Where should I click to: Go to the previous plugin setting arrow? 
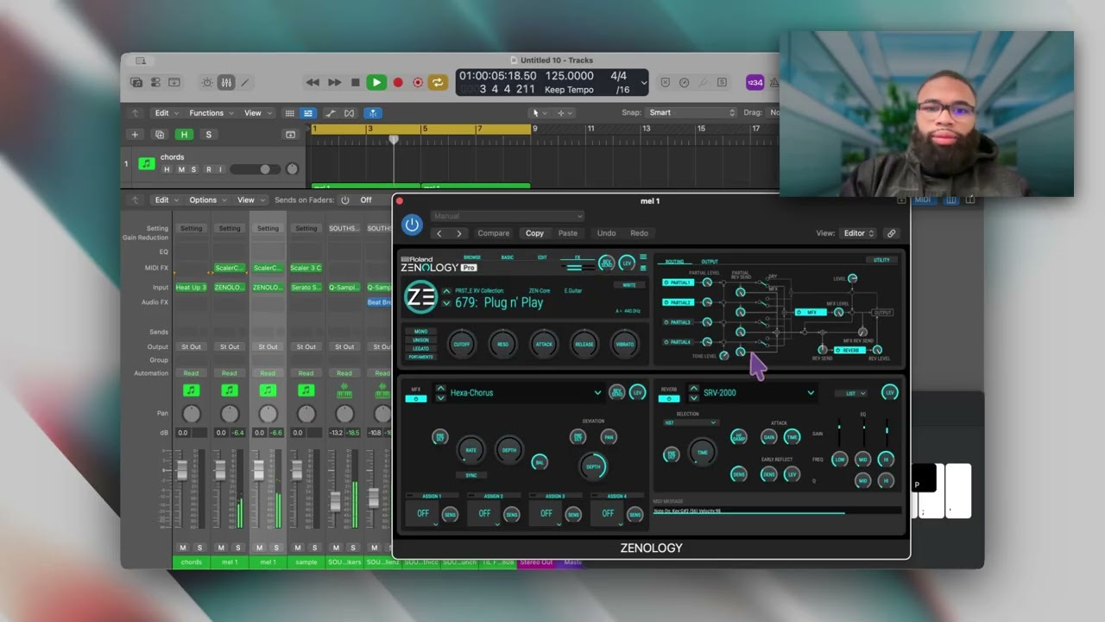(x=439, y=233)
